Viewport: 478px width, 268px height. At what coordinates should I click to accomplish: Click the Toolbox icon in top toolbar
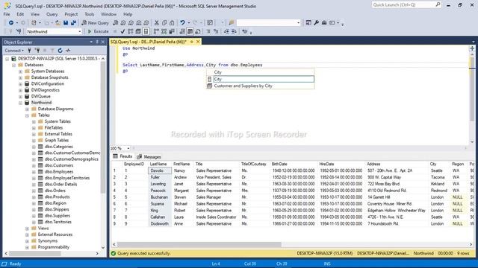coord(324,23)
